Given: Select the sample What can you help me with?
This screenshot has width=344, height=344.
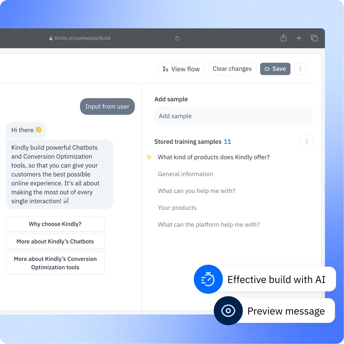Looking at the screenshot, I should (197, 191).
